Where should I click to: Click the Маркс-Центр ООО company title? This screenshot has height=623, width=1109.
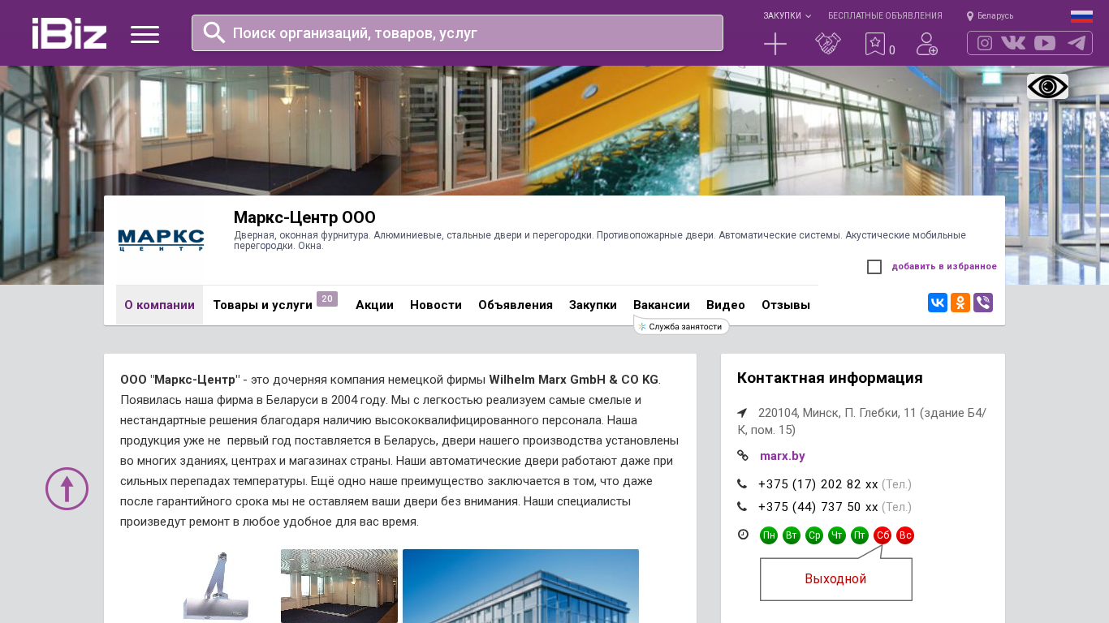click(x=304, y=217)
